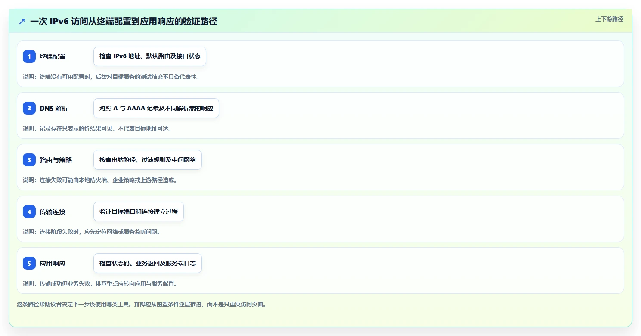Screen dimensions: 641x336
Task: Click step number badge 4
Action: 29,212
